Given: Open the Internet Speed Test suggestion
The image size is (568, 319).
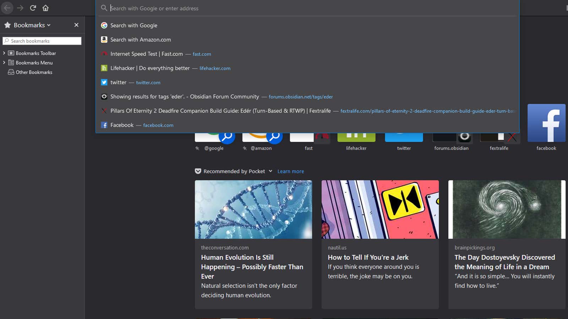Looking at the screenshot, I should tap(307, 54).
